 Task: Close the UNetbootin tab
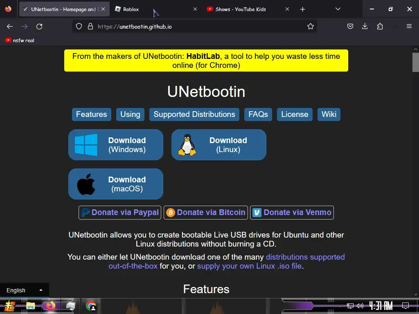point(103,9)
